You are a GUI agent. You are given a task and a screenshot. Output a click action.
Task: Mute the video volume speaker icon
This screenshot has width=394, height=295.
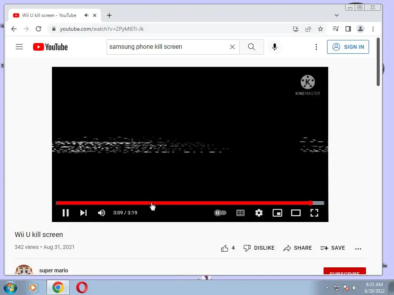click(102, 213)
